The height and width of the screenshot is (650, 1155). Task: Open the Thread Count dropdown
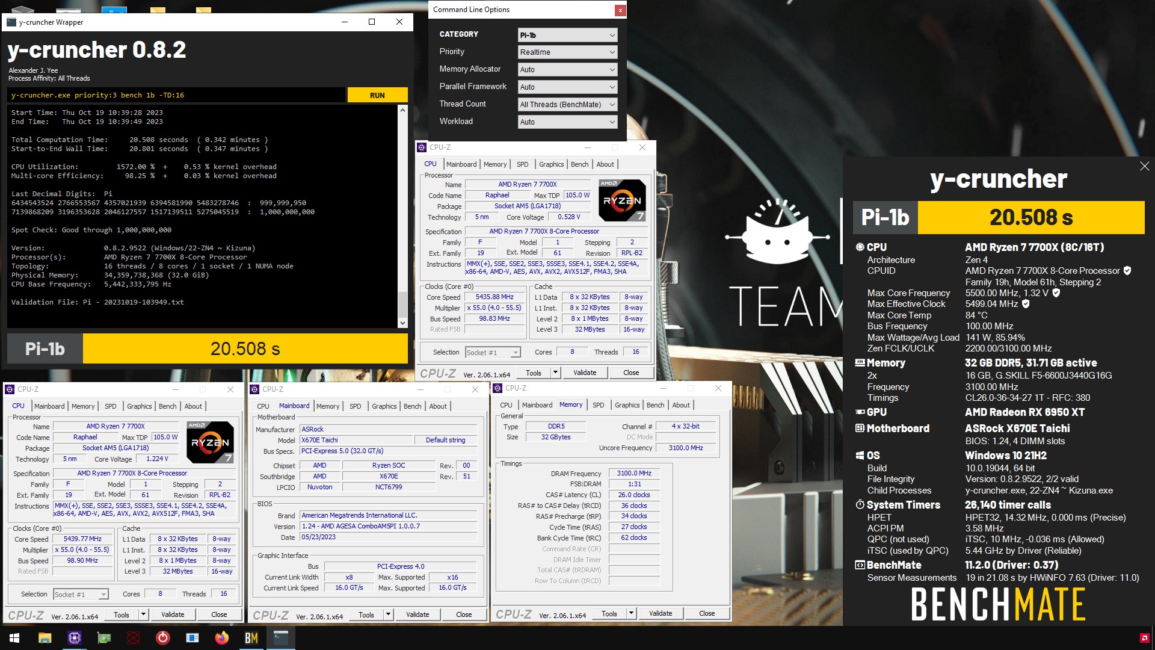567,105
